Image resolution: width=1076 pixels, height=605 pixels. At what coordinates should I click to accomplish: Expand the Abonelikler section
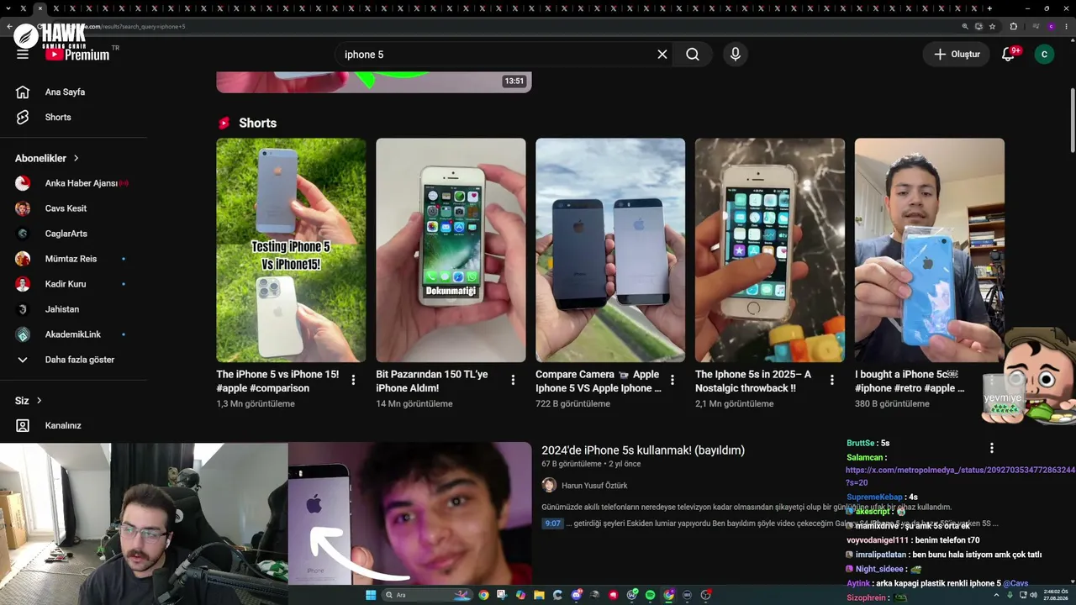click(x=47, y=158)
